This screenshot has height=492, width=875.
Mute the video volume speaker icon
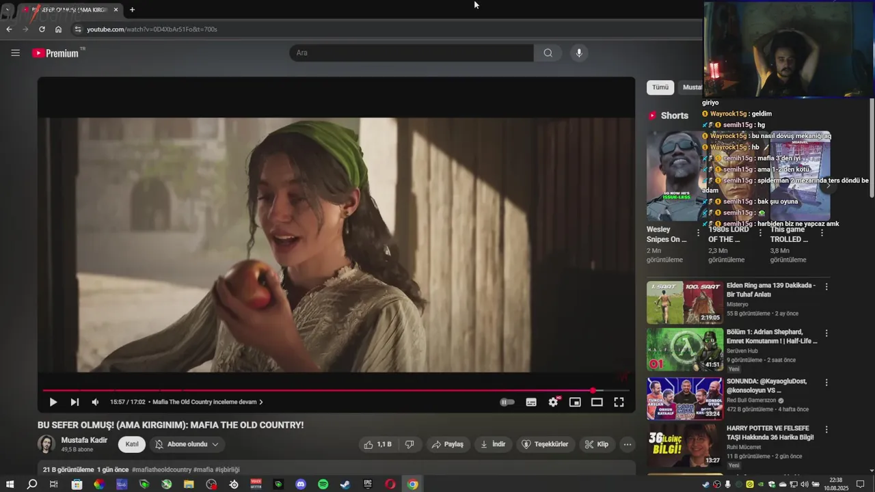pyautogui.click(x=95, y=402)
